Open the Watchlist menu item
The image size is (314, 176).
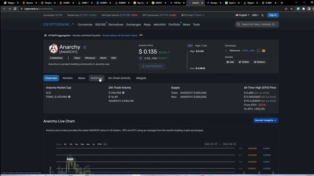pyautogui.click(x=159, y=24)
